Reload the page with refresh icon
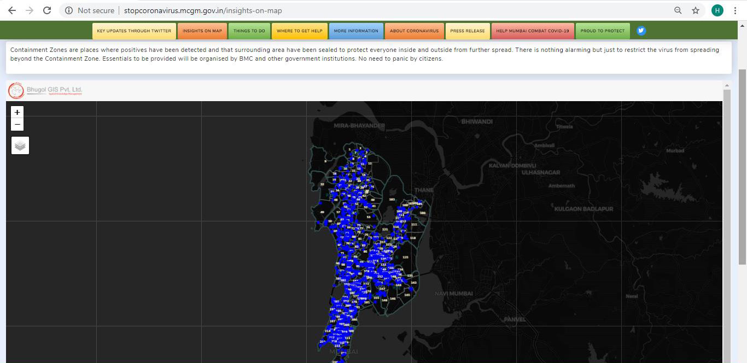 (47, 10)
